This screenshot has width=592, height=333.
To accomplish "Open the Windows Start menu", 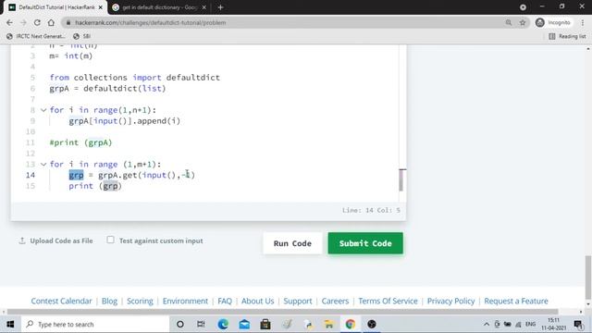I will 10,324.
